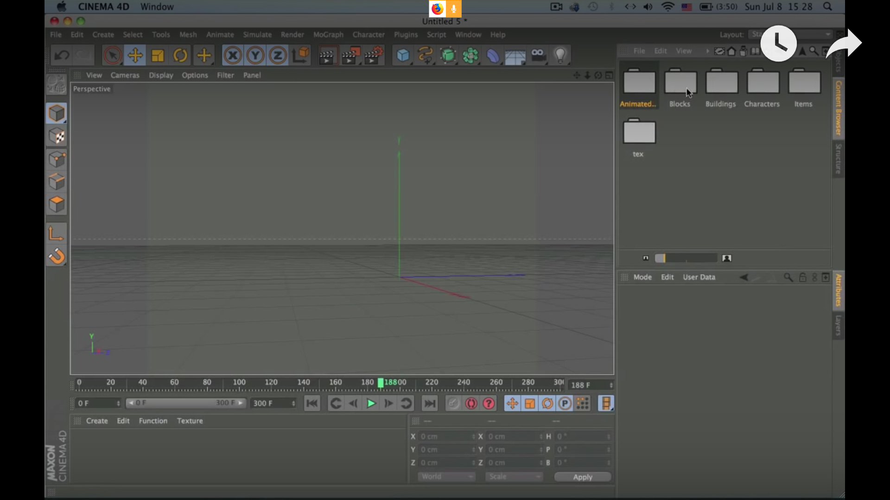Toggle Parameter keyframe recording P icon
Viewport: 890px width, 500px height.
pos(565,404)
